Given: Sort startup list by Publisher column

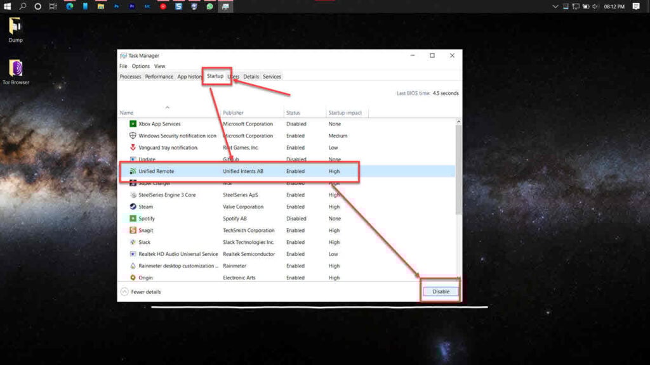Looking at the screenshot, I should [x=233, y=113].
